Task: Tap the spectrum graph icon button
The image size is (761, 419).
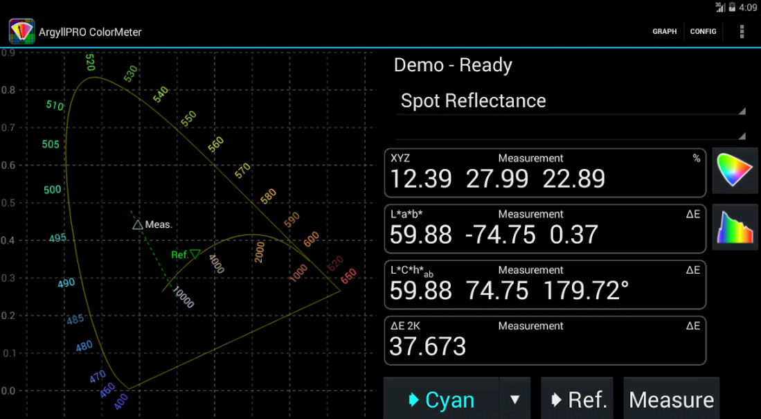Action: (x=735, y=227)
